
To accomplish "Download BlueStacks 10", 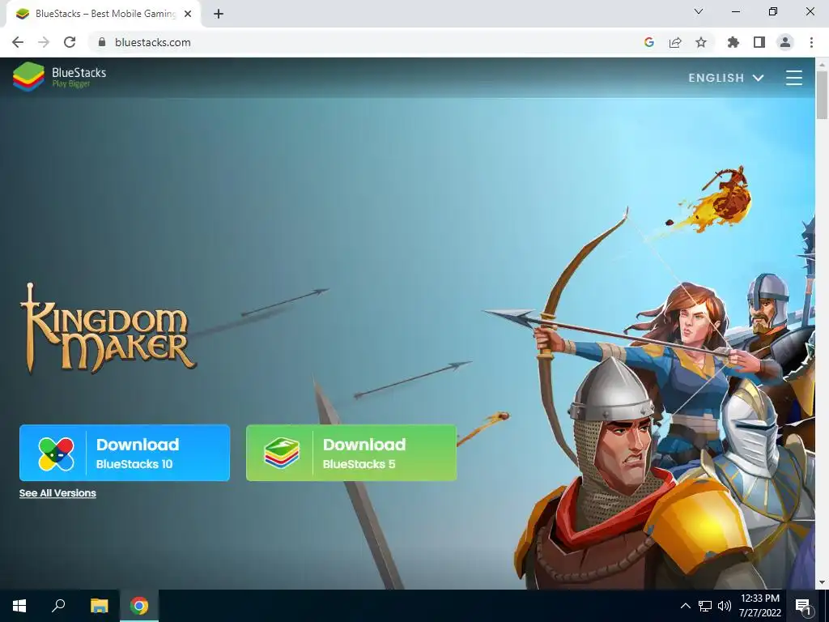I will [125, 453].
